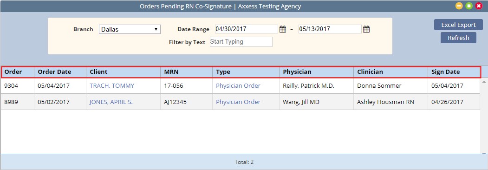Open Physician Order for order 9304

238,85
